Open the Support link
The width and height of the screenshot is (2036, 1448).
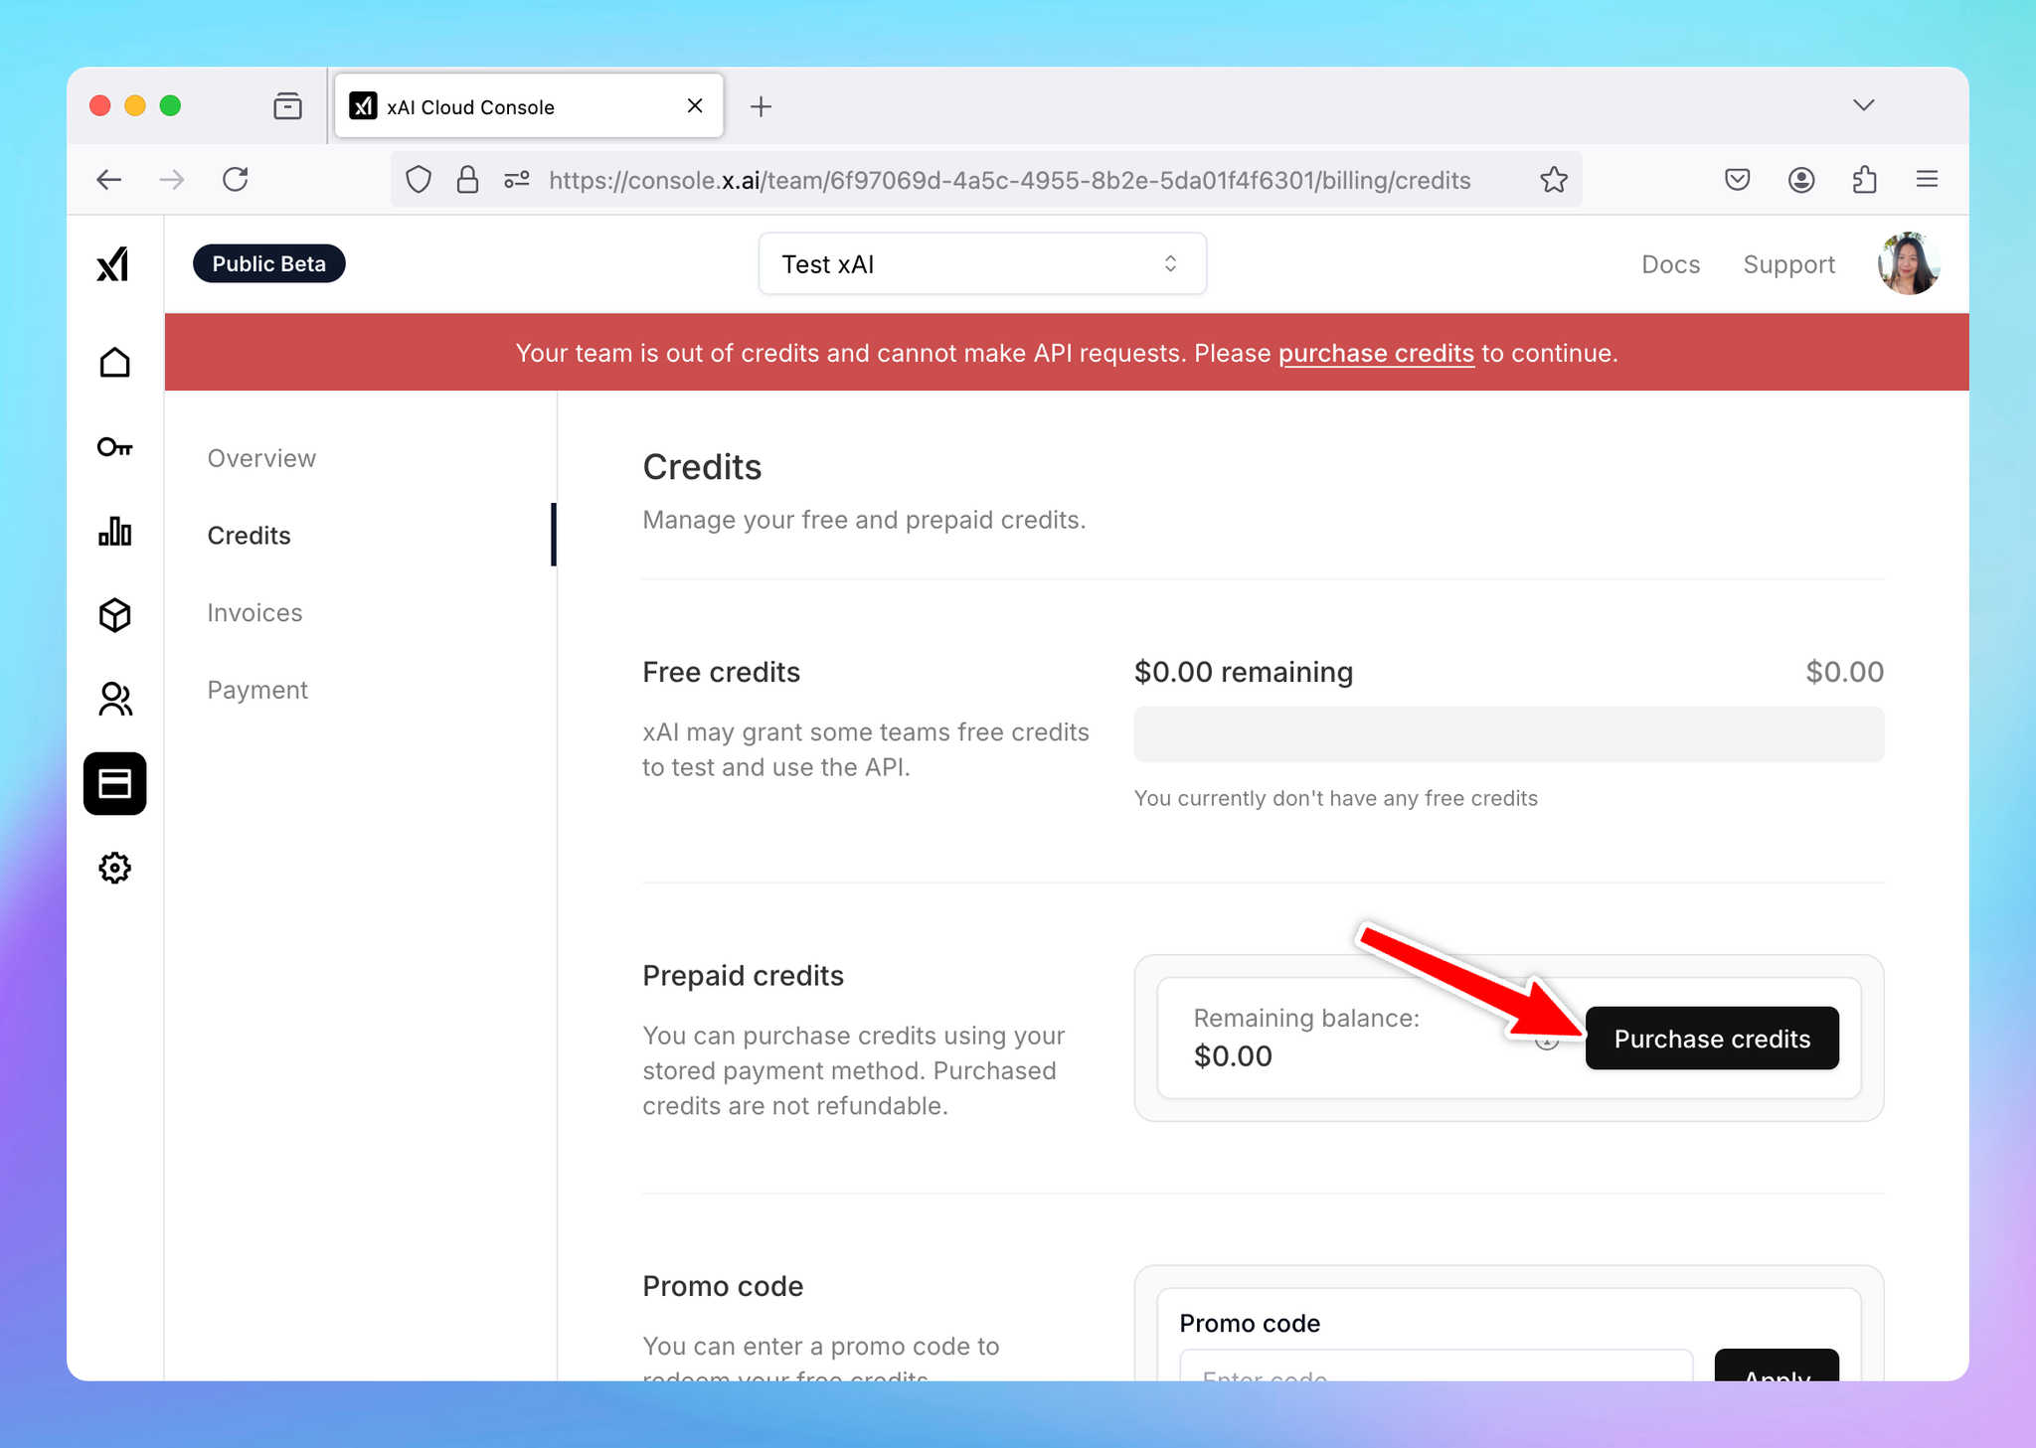click(x=1788, y=264)
